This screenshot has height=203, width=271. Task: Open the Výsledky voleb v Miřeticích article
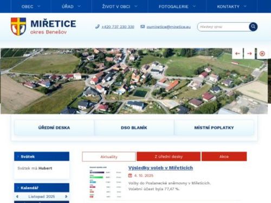(x=160, y=168)
